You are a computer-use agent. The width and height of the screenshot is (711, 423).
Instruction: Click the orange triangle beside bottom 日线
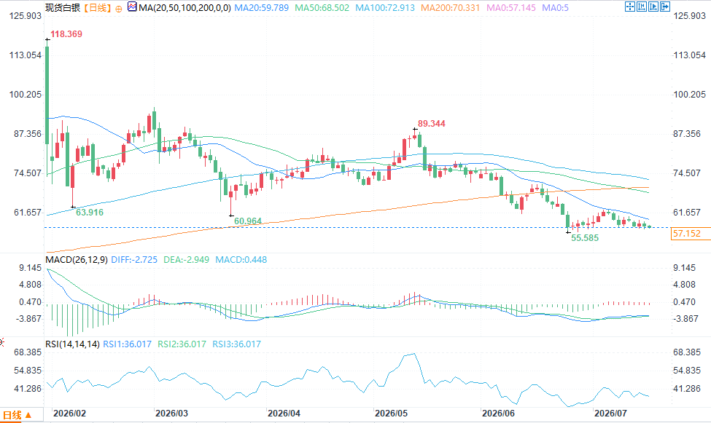(x=28, y=415)
